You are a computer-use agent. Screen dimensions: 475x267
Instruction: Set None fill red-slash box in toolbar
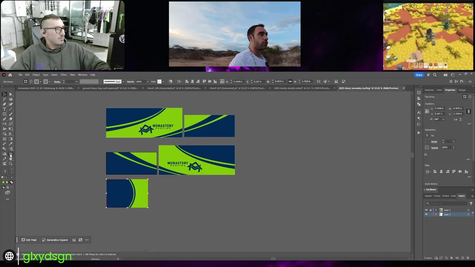pyautogui.click(x=12, y=182)
